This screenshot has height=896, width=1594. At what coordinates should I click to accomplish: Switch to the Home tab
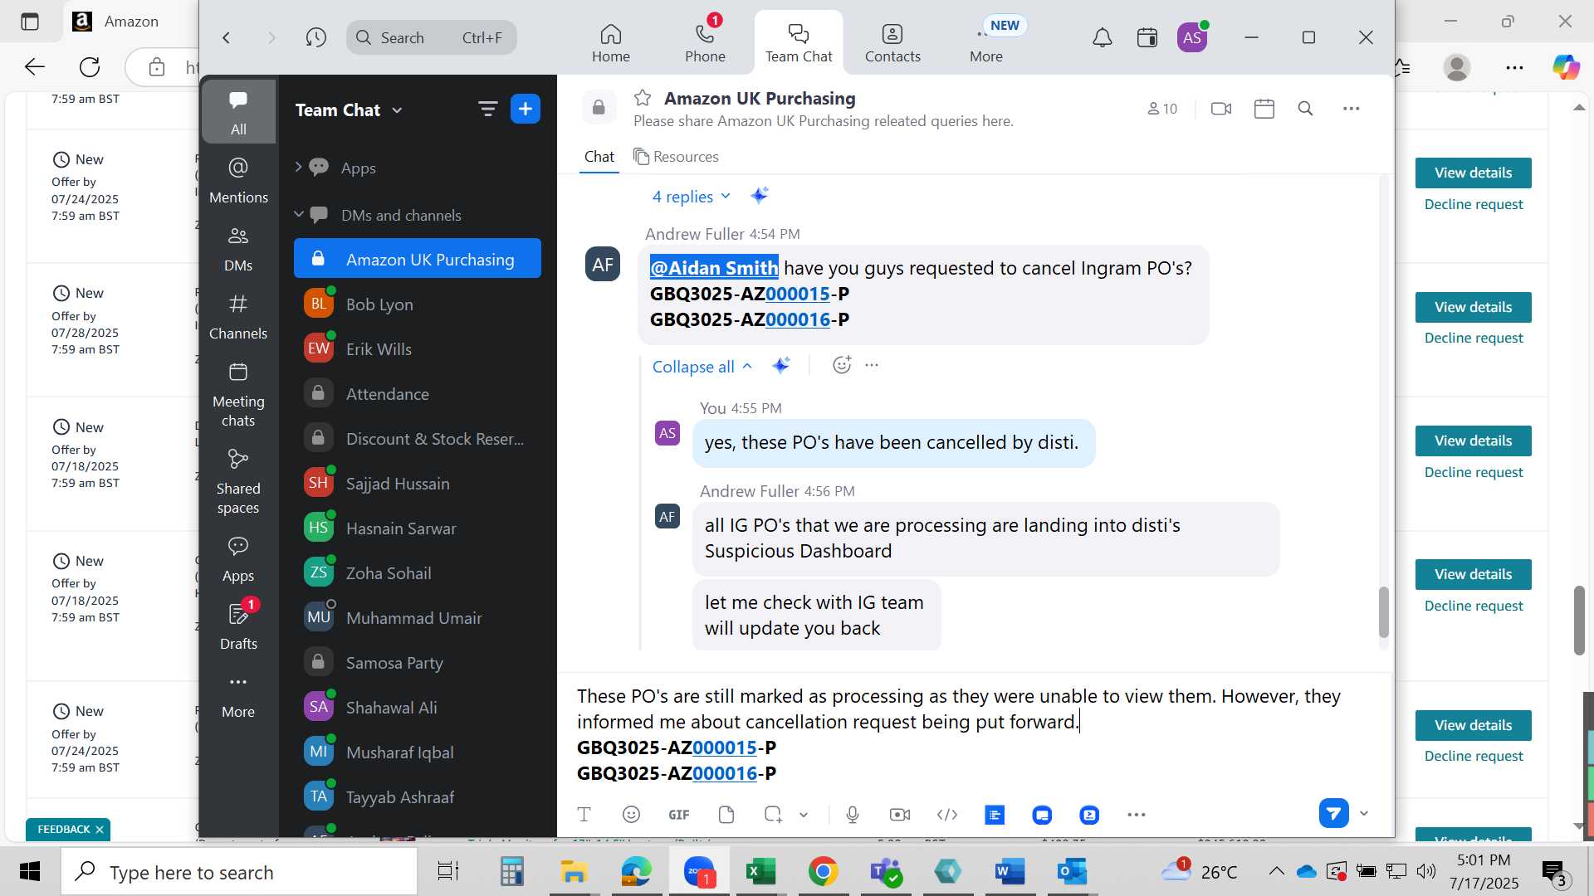[x=611, y=43]
